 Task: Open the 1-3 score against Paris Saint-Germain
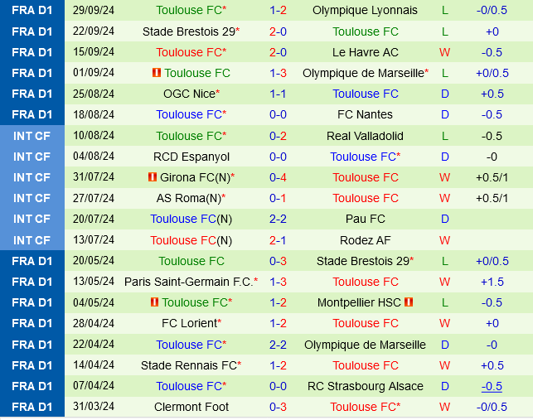279,282
